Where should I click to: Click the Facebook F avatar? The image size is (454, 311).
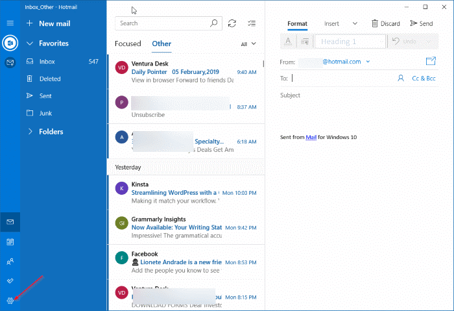click(122, 258)
